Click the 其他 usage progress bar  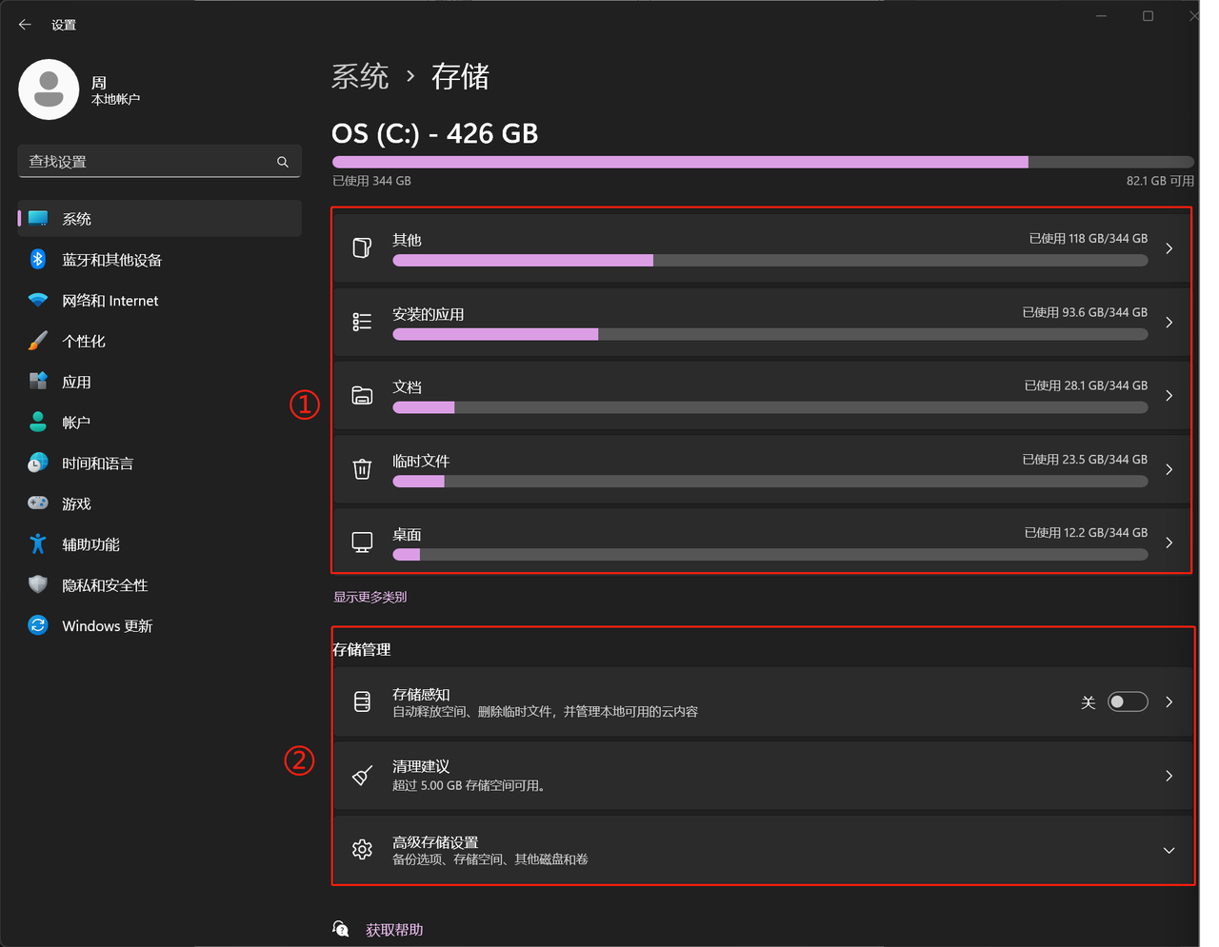click(x=769, y=260)
